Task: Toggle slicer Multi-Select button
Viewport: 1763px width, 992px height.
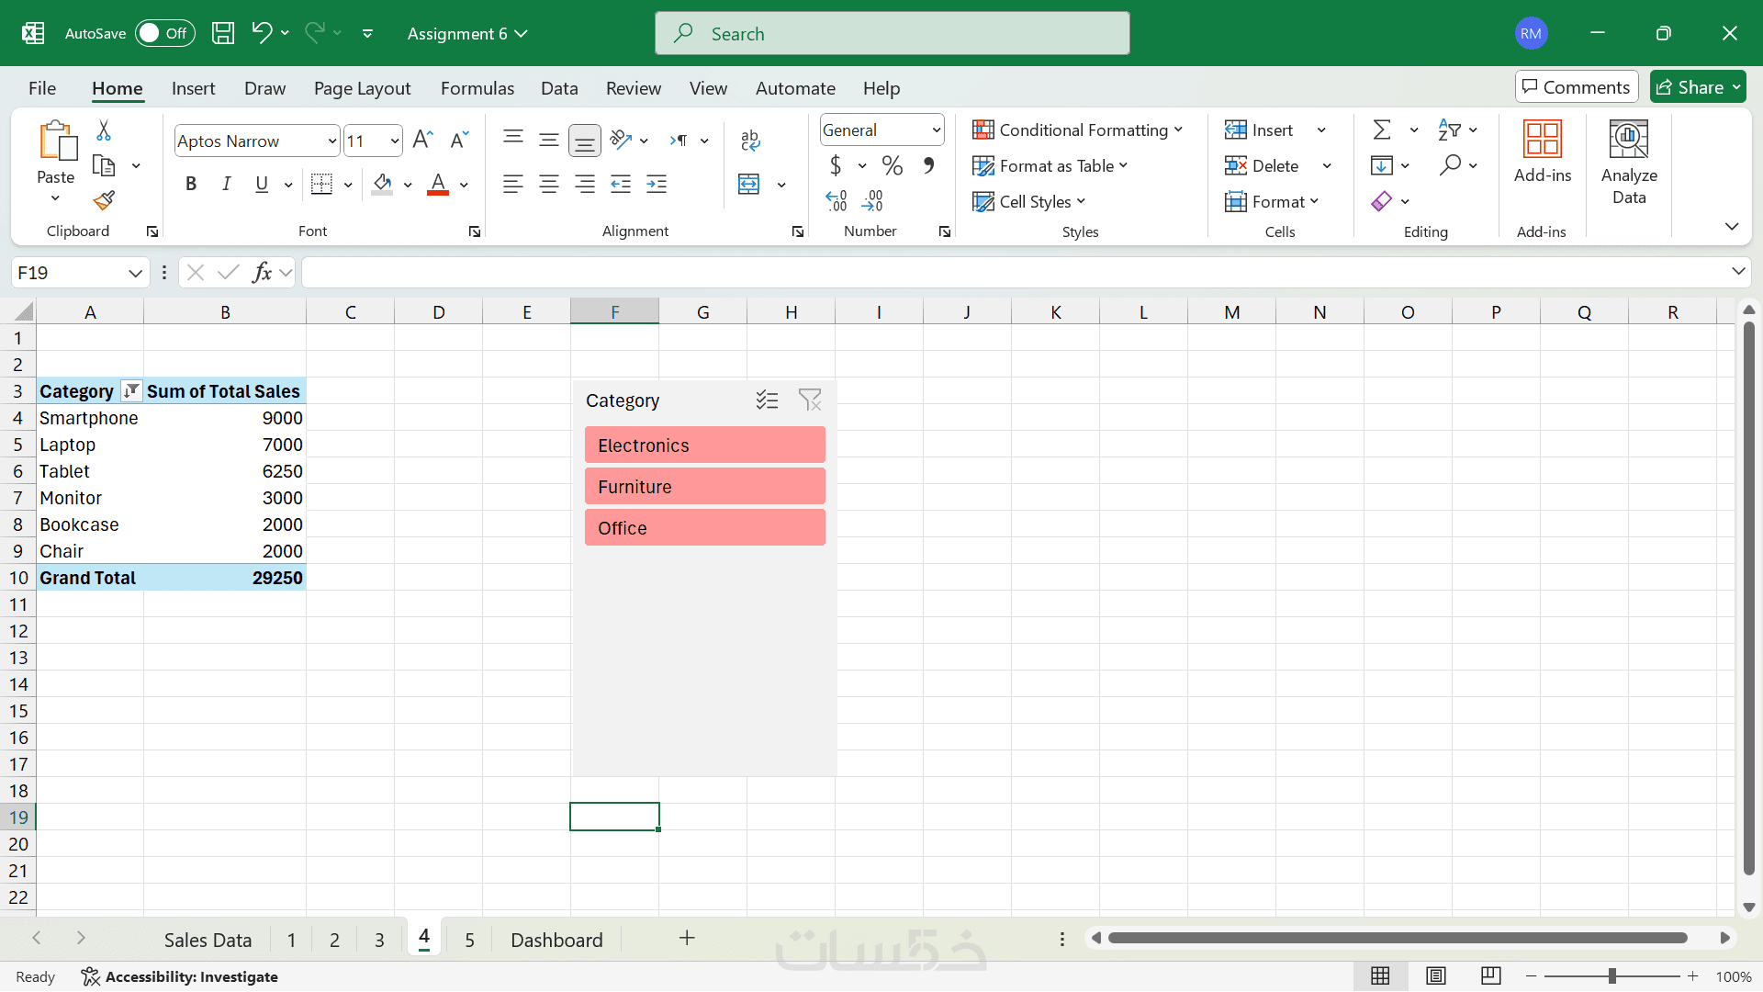Action: point(767,400)
